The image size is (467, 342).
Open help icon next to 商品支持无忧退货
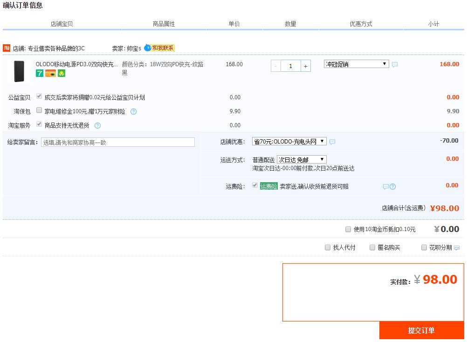97,126
